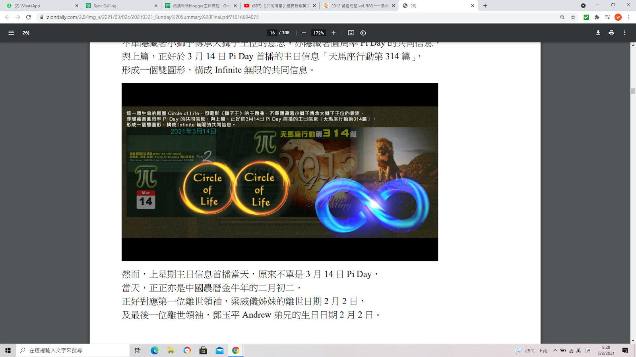The height and width of the screenshot is (357, 636).
Task: Rotate the PDF counterclockwise
Action: [x=363, y=33]
